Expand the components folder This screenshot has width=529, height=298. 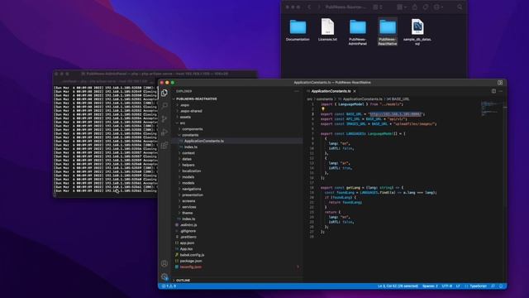193,129
